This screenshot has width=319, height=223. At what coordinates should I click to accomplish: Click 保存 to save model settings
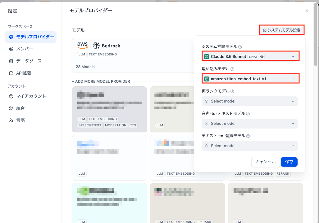coord(289,162)
